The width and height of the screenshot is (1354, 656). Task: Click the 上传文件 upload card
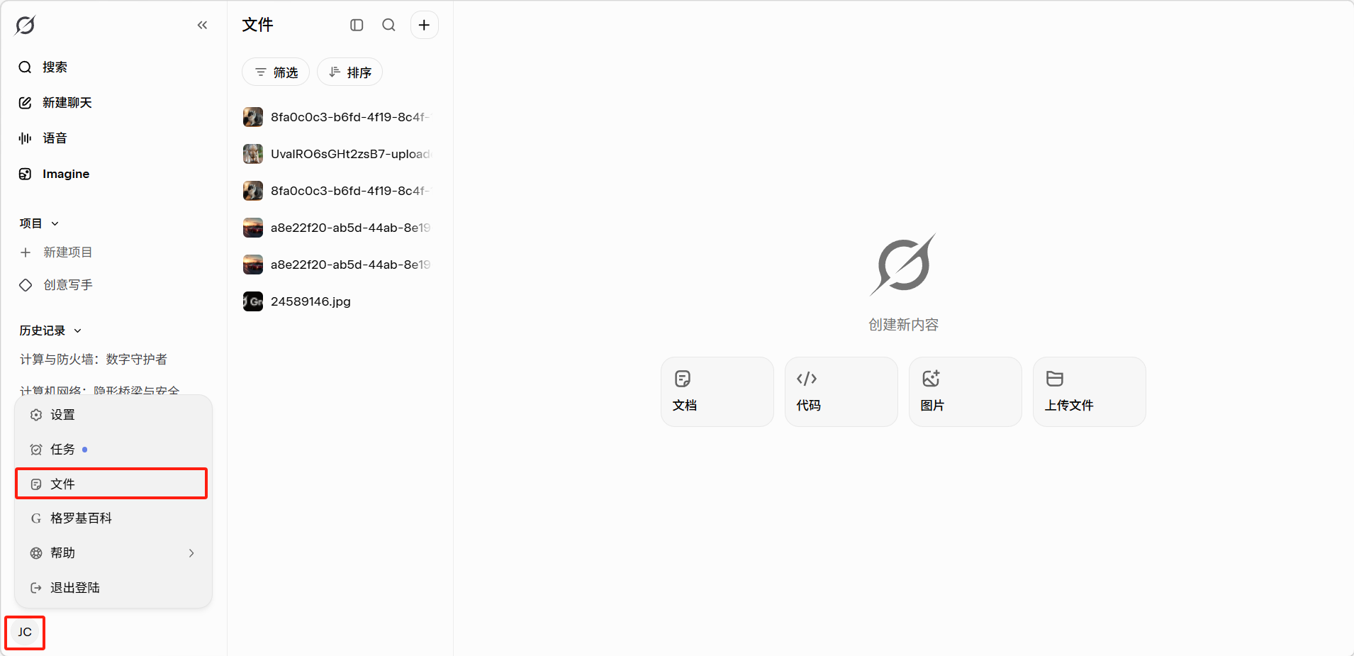tap(1089, 391)
